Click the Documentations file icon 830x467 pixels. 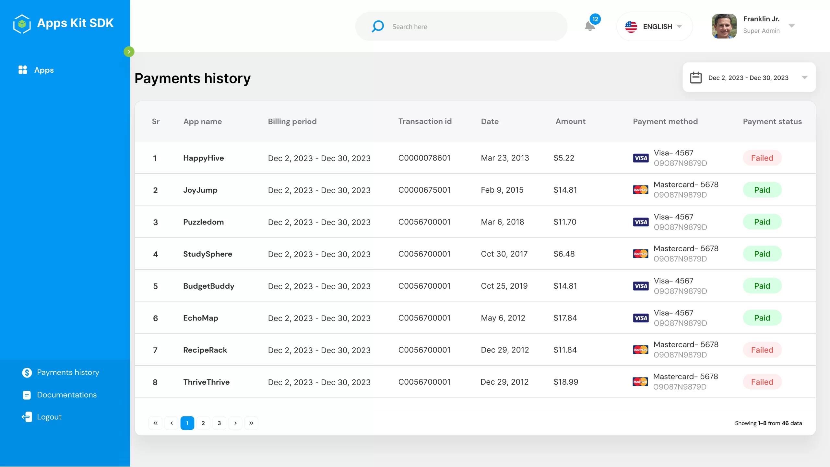tap(27, 395)
